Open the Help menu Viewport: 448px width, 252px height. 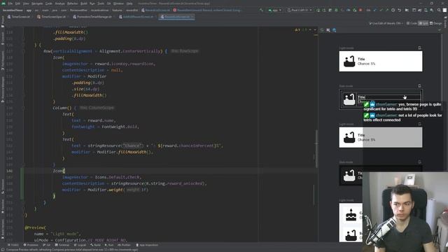(129, 3)
